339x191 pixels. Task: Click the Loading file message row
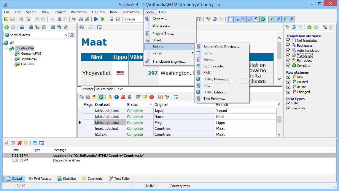170,156
